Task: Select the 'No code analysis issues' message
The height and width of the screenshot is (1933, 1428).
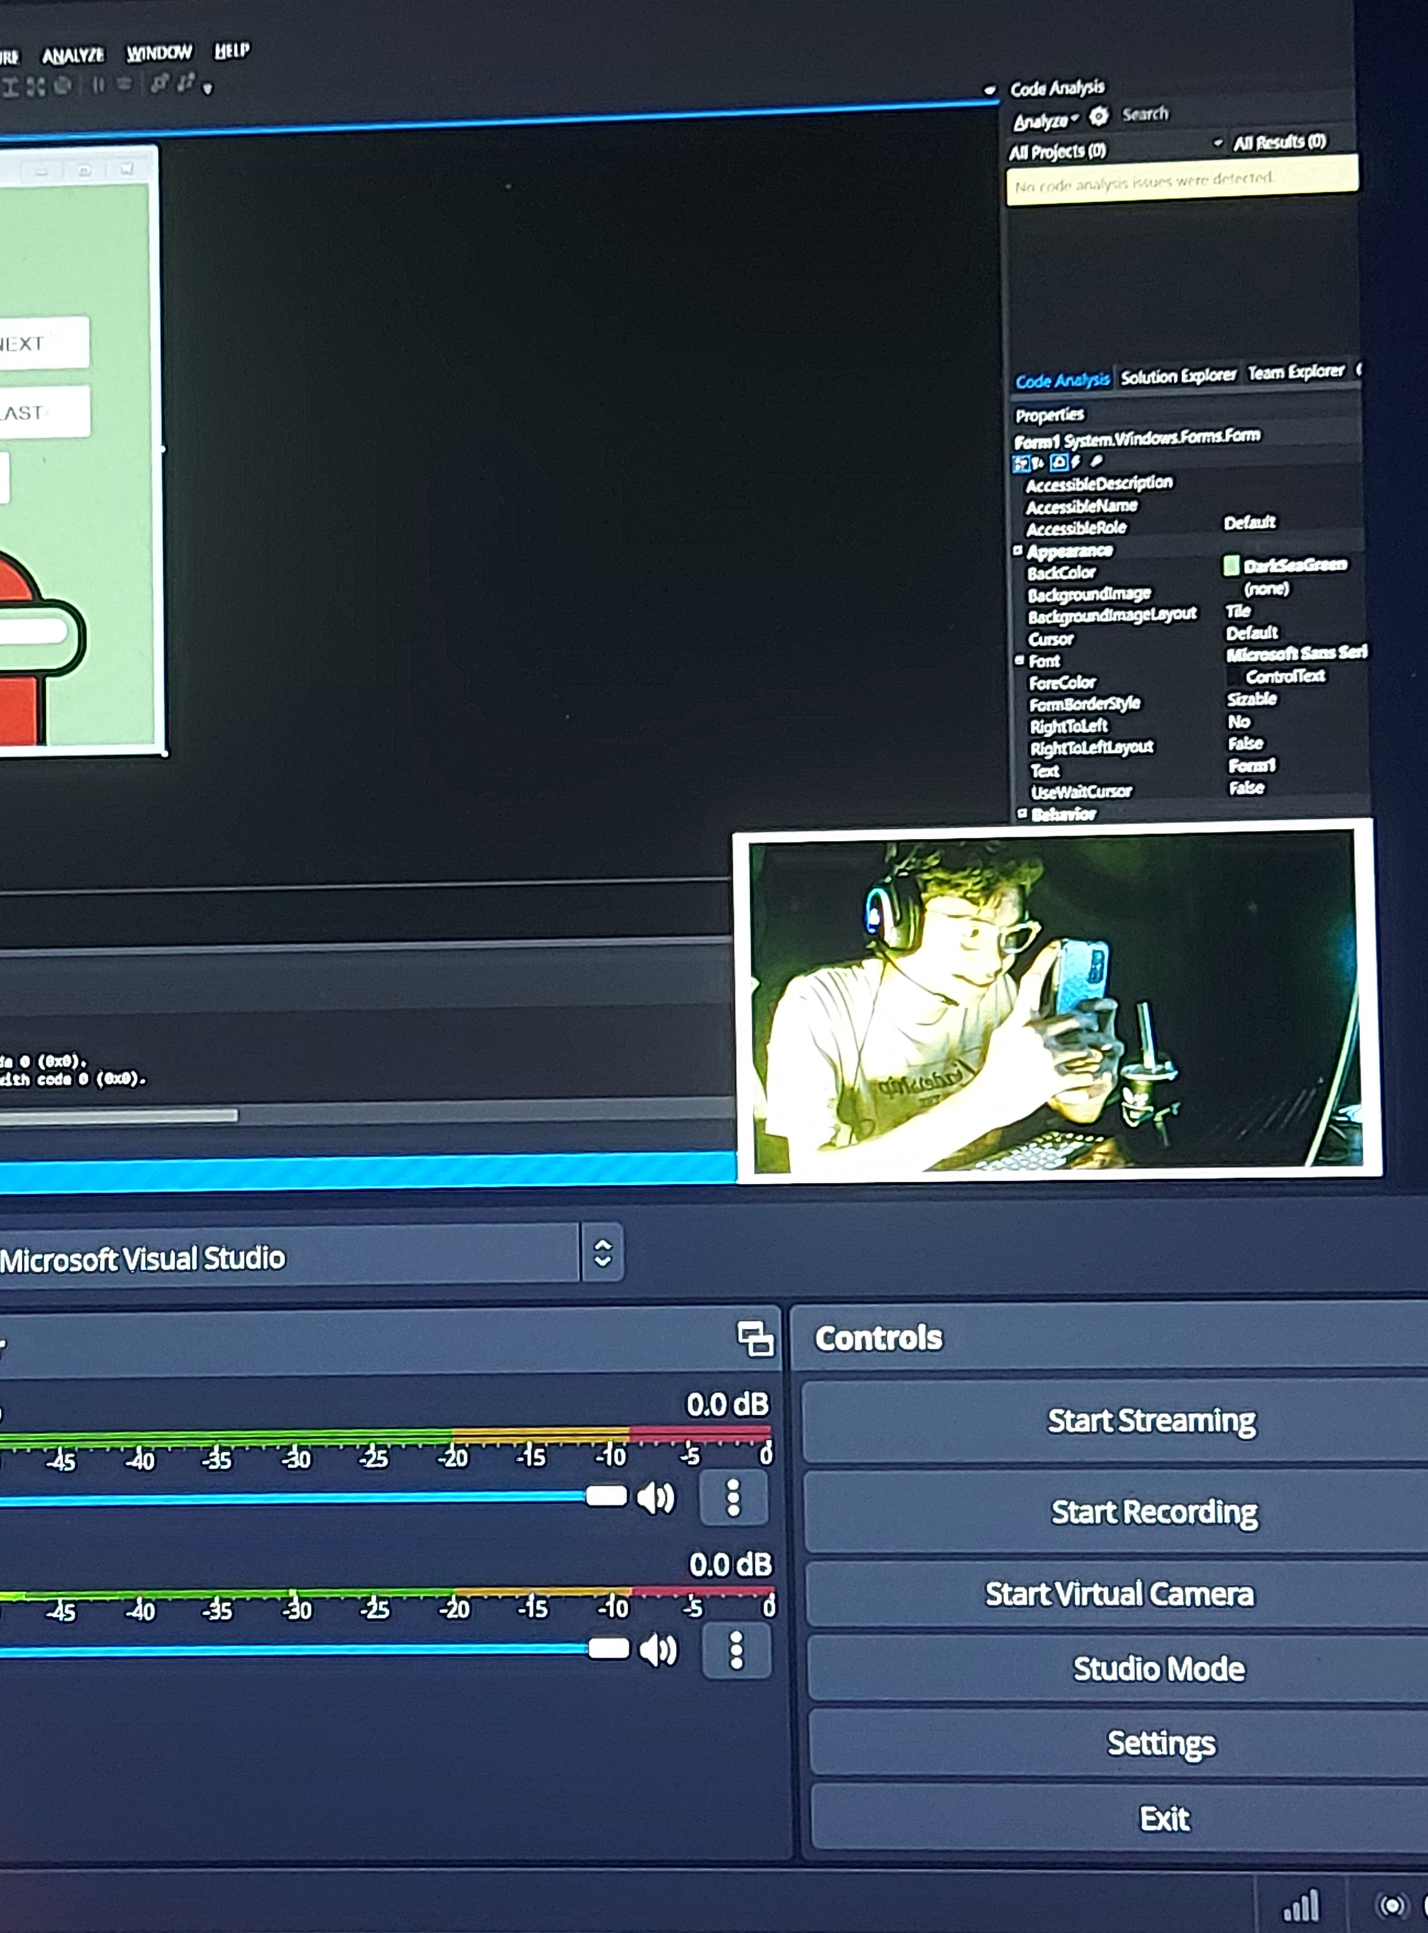Action: [x=1182, y=180]
